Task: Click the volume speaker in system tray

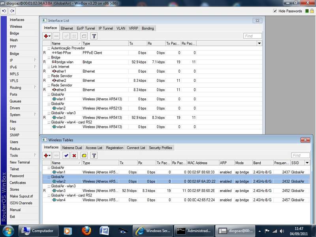Action: 282,231
